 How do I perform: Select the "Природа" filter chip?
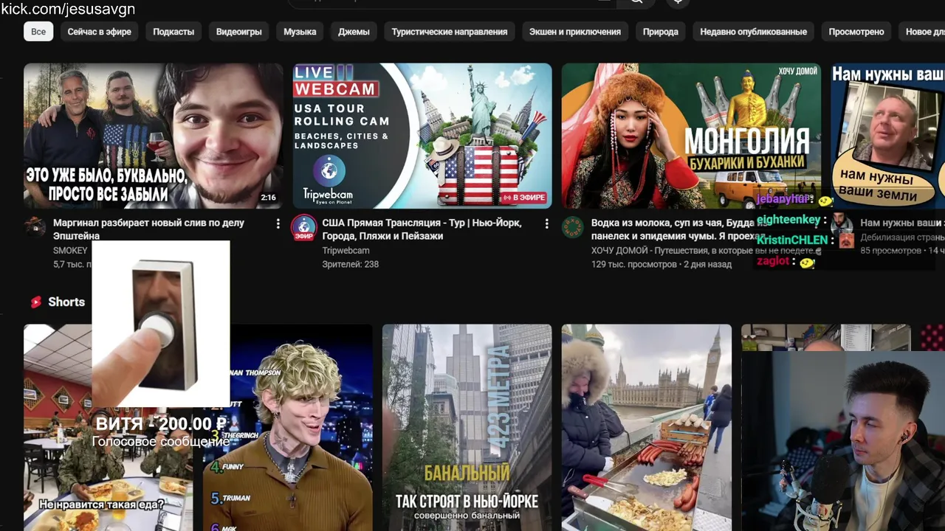660,32
